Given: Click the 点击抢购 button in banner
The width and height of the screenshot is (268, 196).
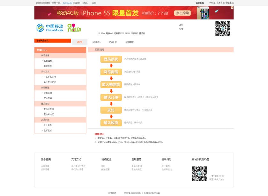Looking at the screenshot, I should pos(182,13).
